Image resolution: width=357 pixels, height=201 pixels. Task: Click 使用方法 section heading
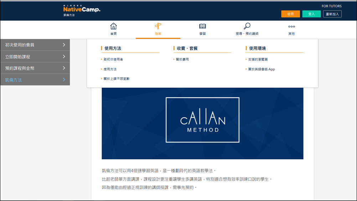pos(113,48)
